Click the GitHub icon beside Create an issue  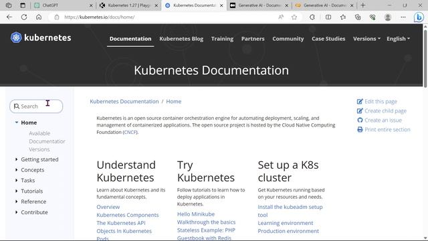[x=360, y=120]
